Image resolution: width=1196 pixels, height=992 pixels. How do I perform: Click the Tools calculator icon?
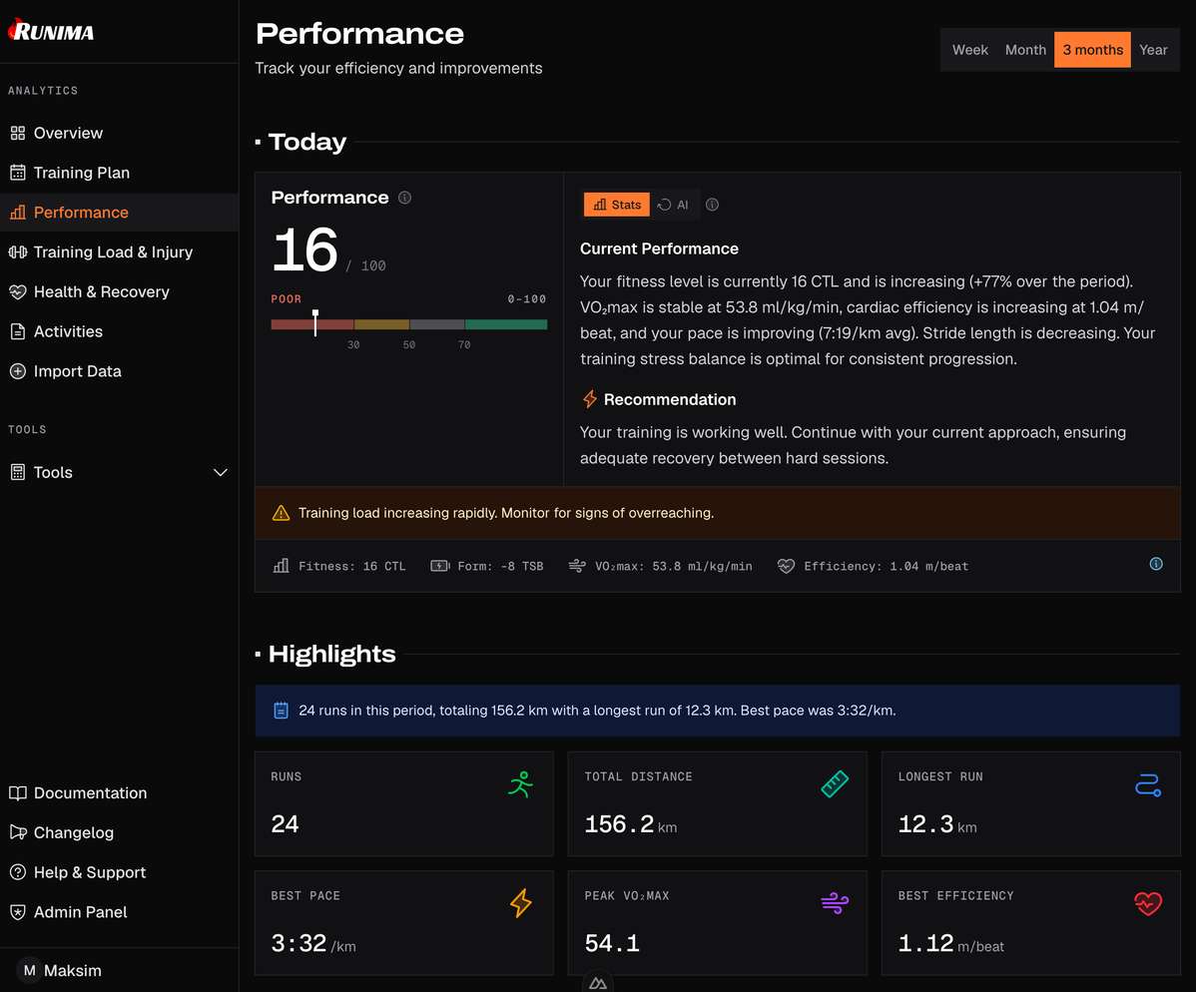click(18, 472)
